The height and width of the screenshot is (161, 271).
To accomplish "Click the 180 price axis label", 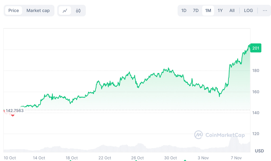I will point(256,70).
